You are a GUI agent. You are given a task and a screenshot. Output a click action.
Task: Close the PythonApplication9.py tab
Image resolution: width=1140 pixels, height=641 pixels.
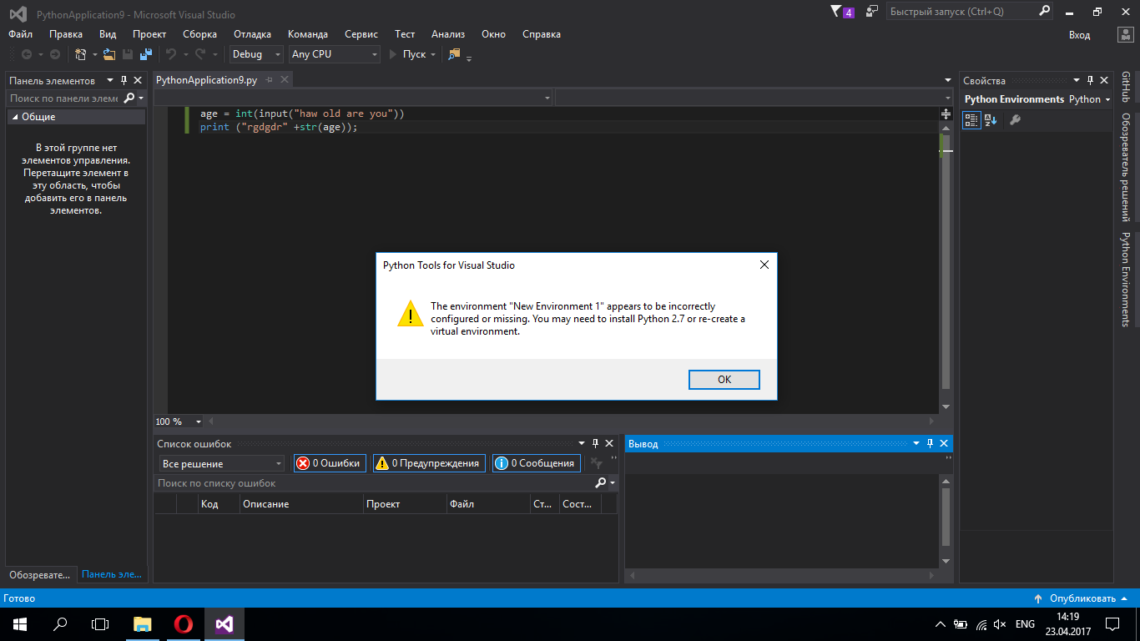[x=285, y=80]
